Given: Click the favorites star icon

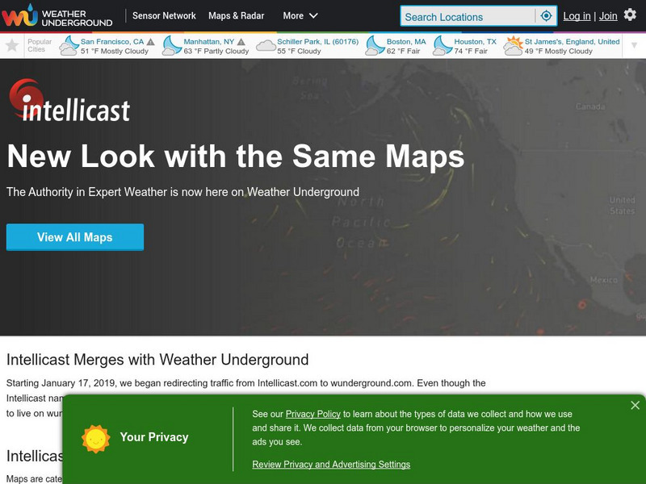Looking at the screenshot, I should [x=12, y=45].
